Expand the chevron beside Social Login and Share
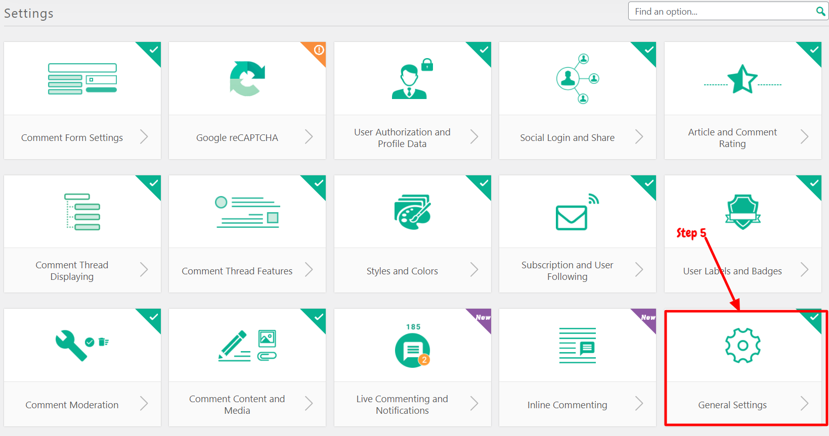The image size is (829, 436). pyautogui.click(x=639, y=136)
